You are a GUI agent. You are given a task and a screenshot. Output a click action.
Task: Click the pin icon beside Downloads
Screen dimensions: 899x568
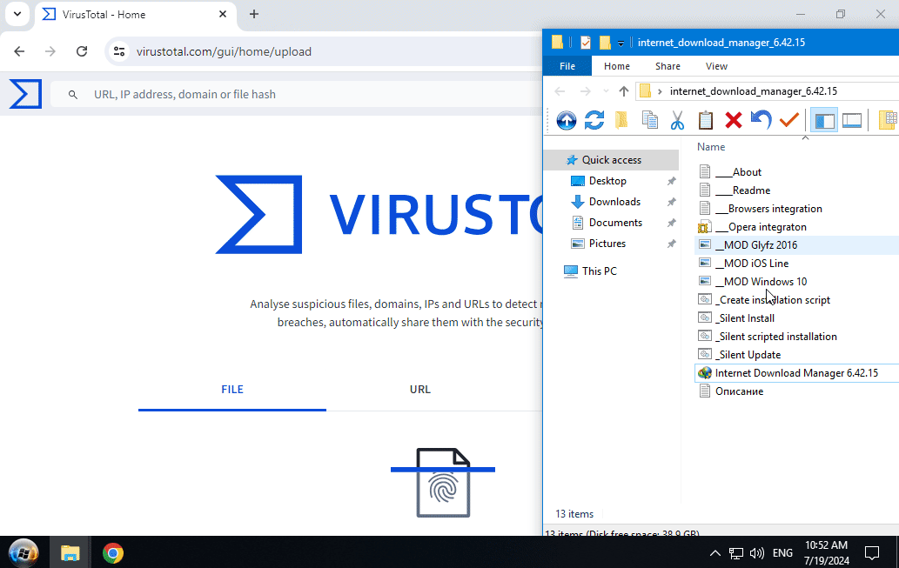pos(671,202)
